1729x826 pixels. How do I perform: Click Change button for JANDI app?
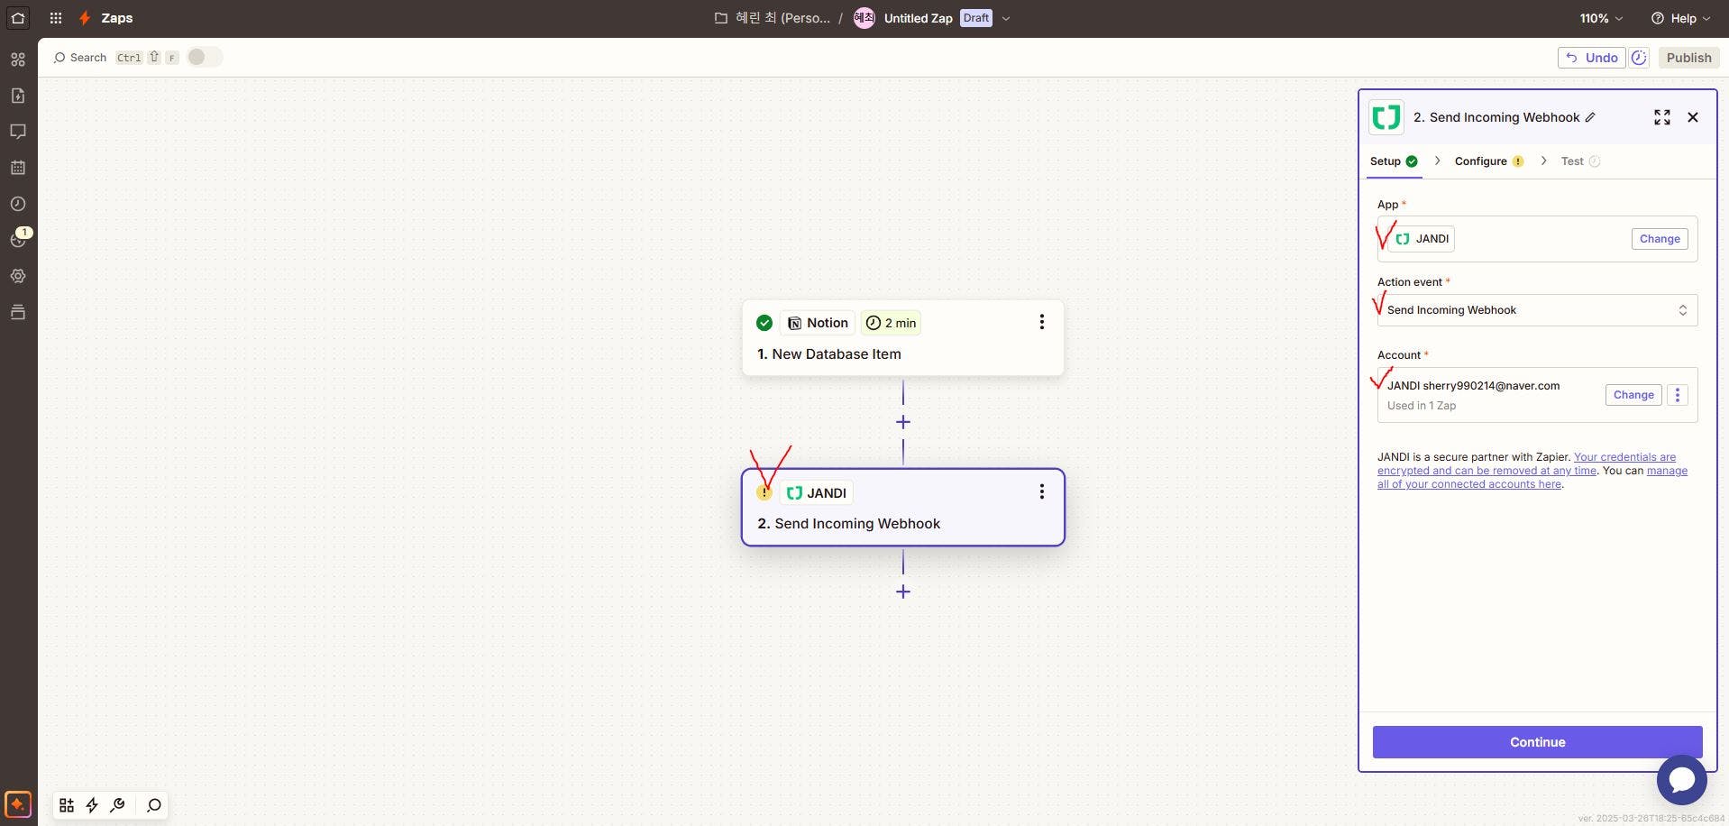[1660, 239]
